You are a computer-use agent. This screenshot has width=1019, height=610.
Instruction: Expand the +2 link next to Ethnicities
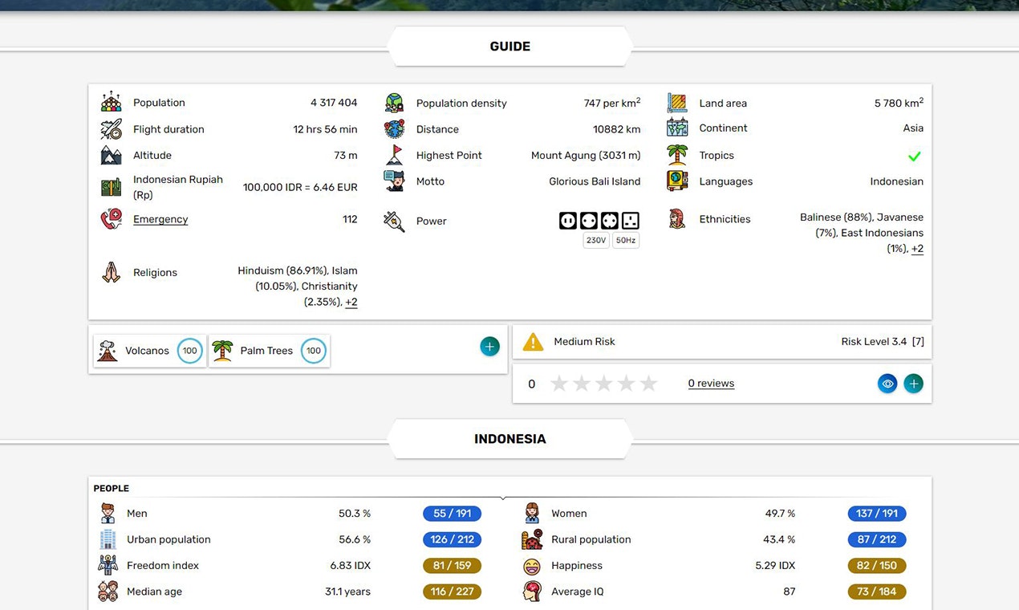point(917,248)
